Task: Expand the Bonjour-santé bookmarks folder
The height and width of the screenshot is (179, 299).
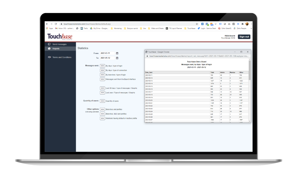Action: [131, 28]
